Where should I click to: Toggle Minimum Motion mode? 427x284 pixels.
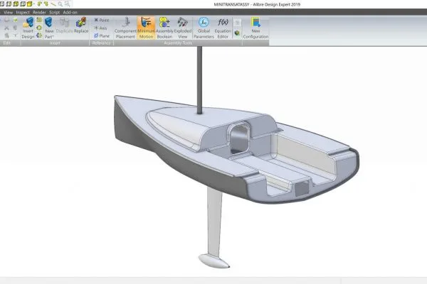pyautogui.click(x=146, y=28)
